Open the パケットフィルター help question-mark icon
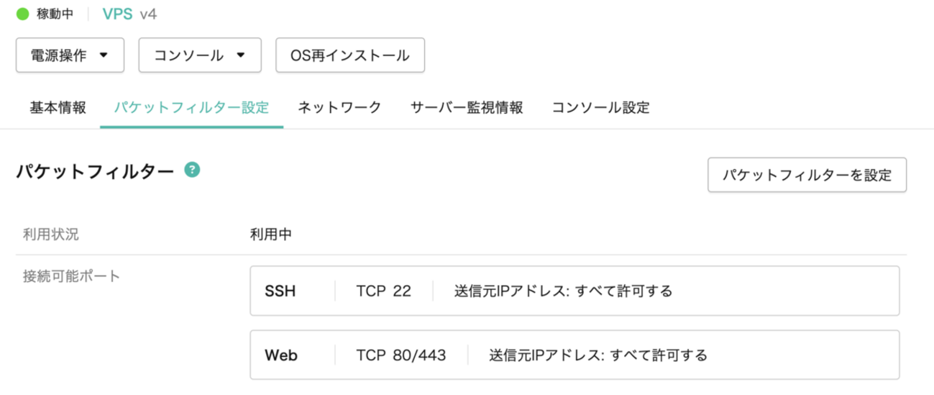The height and width of the screenshot is (395, 934). (192, 170)
